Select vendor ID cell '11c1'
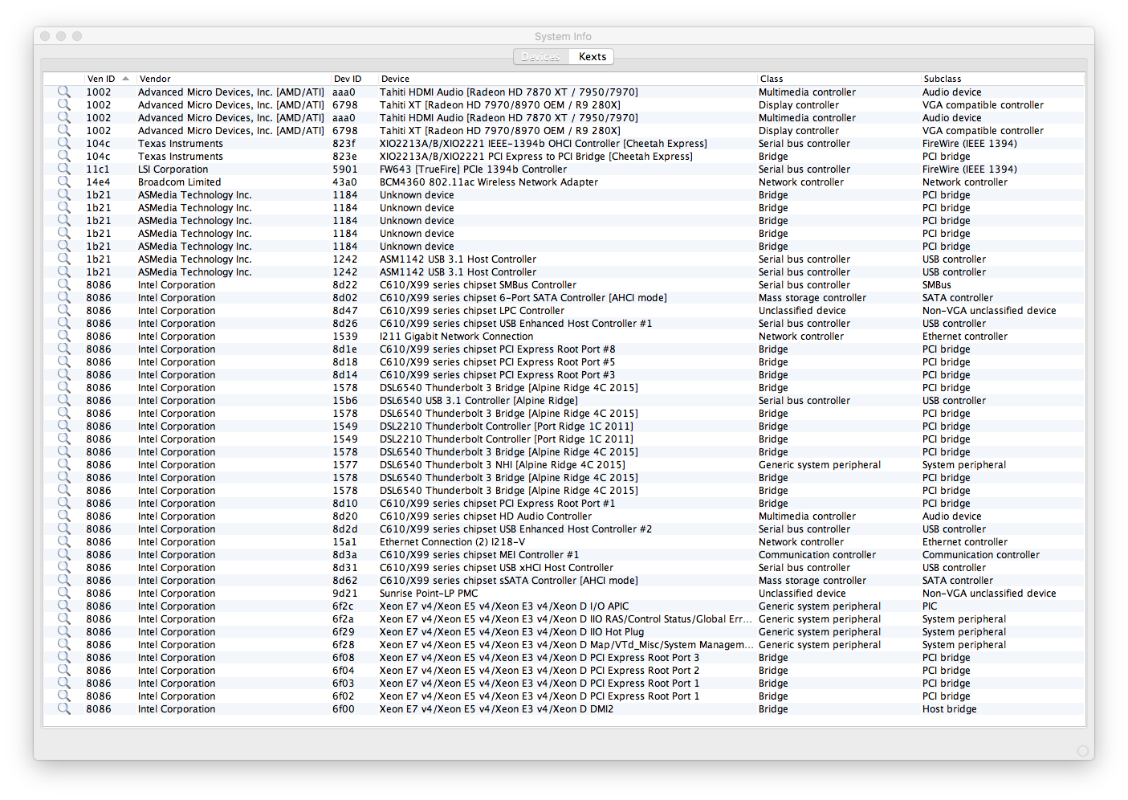The height and width of the screenshot is (800, 1128). [98, 169]
